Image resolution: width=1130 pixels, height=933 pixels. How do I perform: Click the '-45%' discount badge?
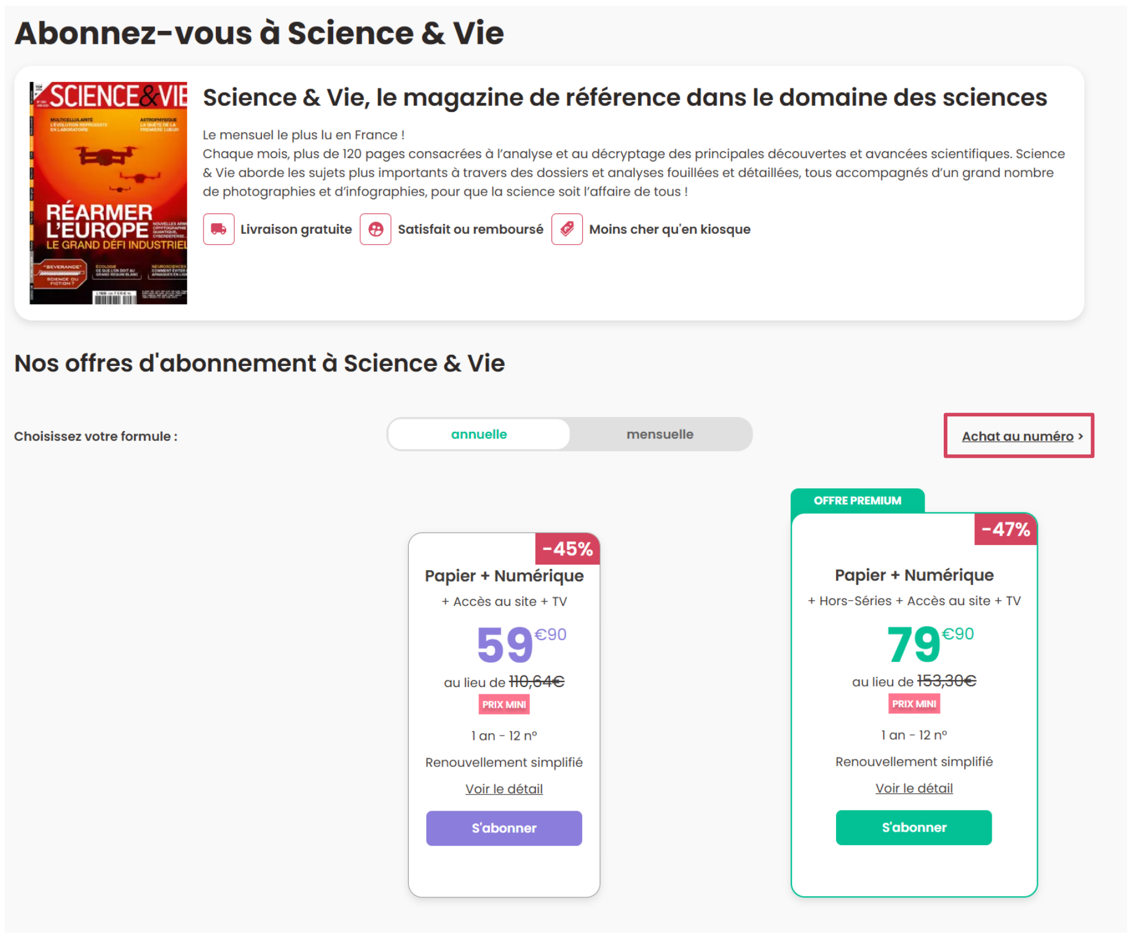pos(567,548)
